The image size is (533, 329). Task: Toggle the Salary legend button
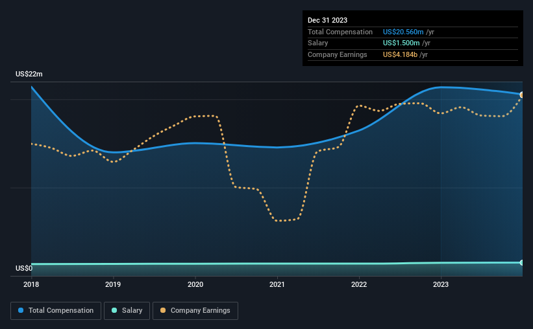[x=127, y=311]
